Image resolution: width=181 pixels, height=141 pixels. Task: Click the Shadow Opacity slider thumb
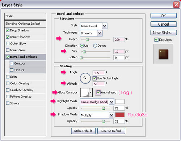pos(104,121)
